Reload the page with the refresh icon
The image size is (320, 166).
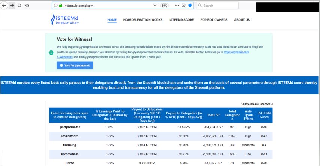tap(20, 6)
